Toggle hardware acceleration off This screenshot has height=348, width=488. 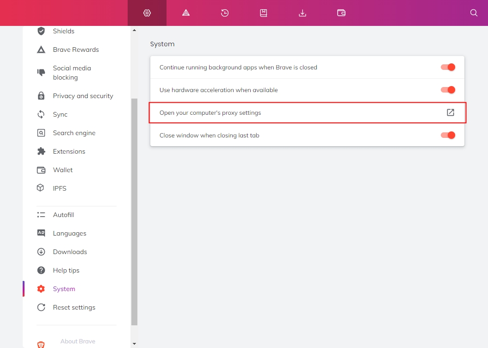point(448,90)
